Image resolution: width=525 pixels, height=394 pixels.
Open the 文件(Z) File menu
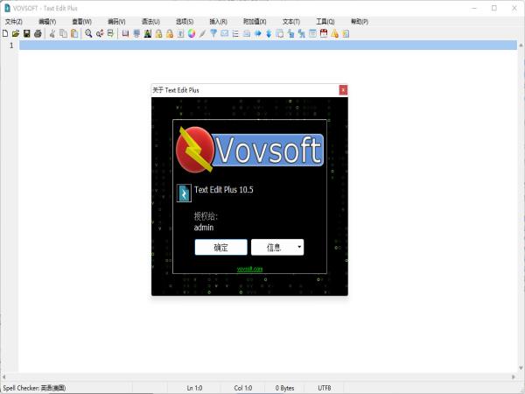coord(14,22)
